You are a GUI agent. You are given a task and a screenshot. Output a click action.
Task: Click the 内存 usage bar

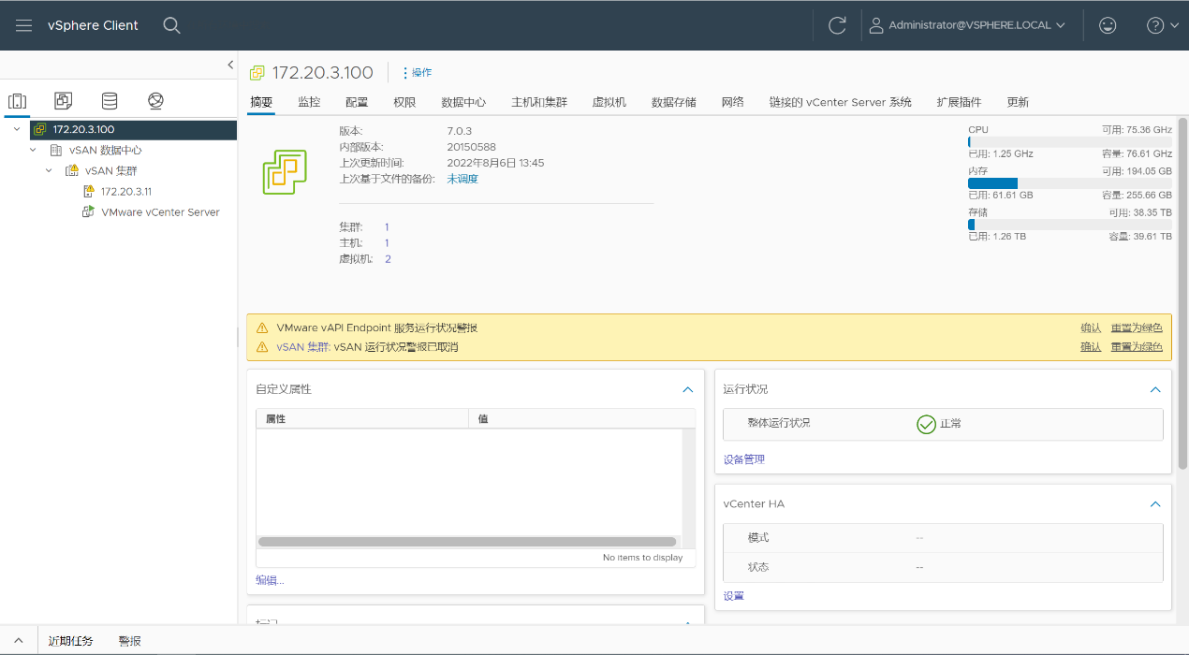pos(1070,183)
